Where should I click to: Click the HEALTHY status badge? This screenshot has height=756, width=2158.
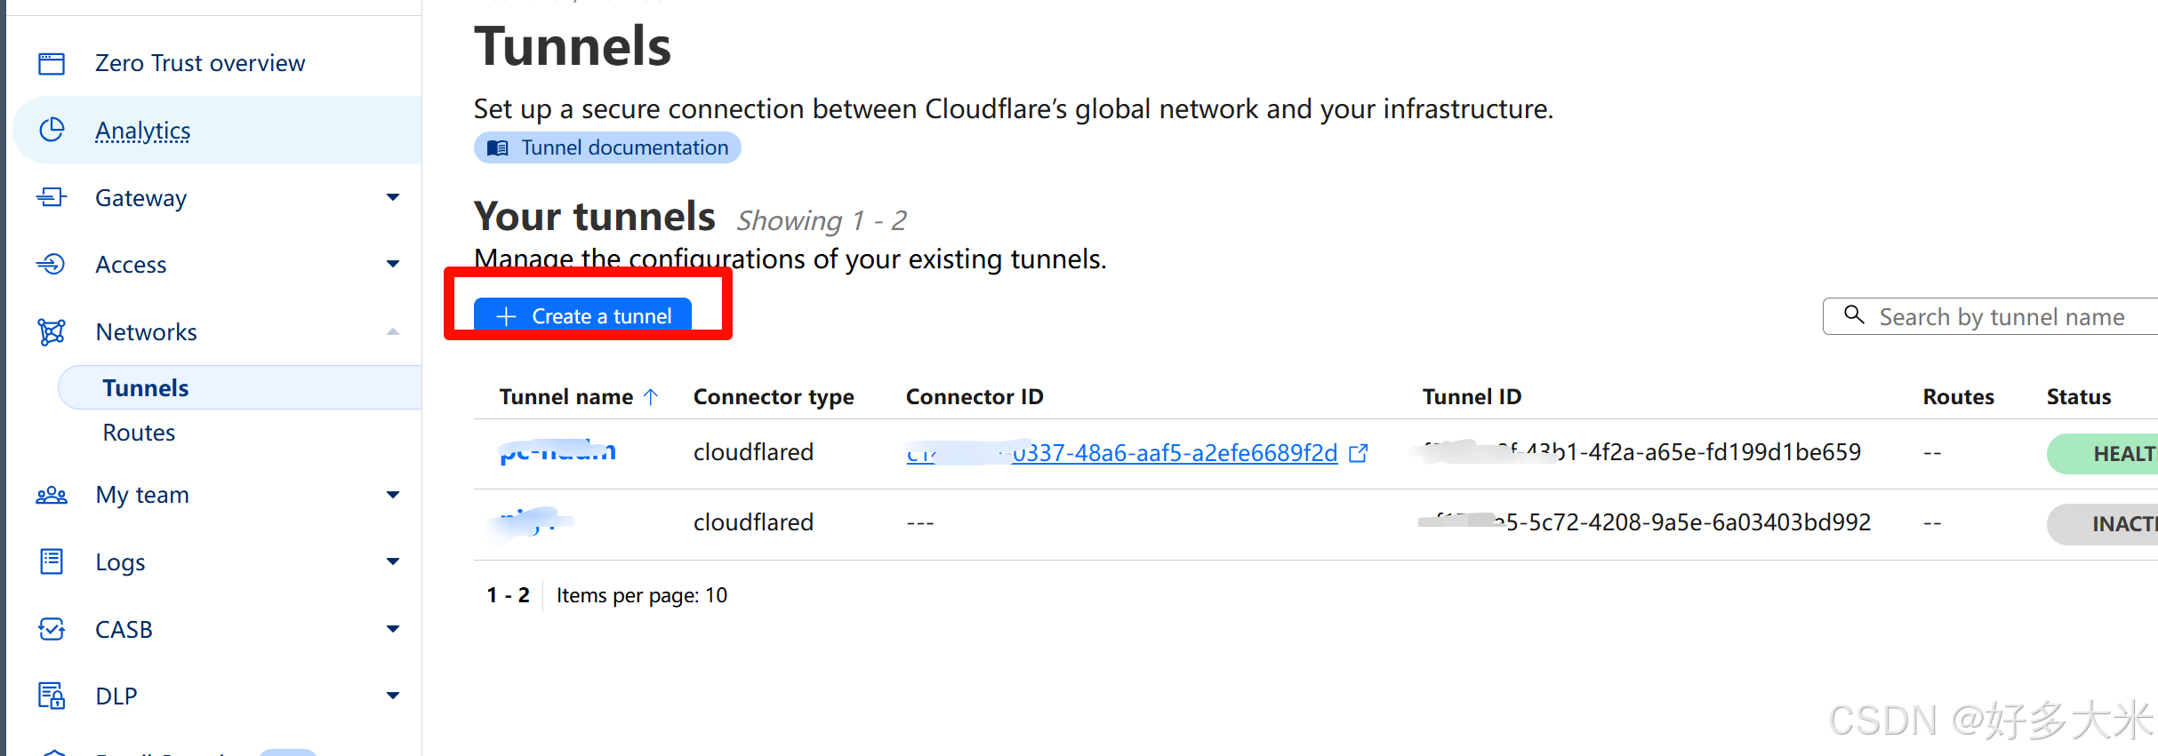2104,454
